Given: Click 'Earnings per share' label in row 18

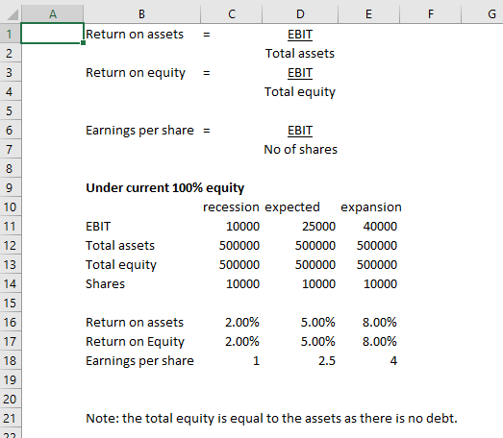Looking at the screenshot, I should click(139, 361).
